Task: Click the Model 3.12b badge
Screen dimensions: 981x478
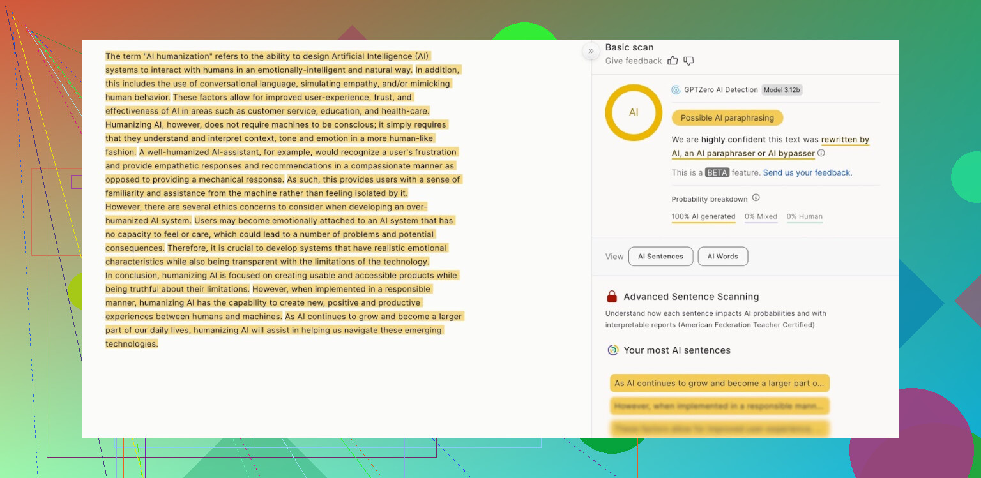Action: 782,90
